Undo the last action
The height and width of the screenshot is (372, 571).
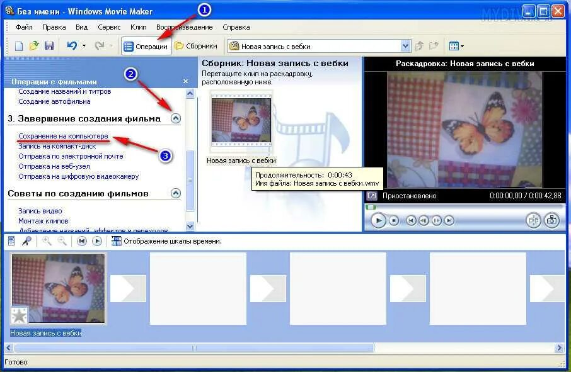tap(72, 46)
